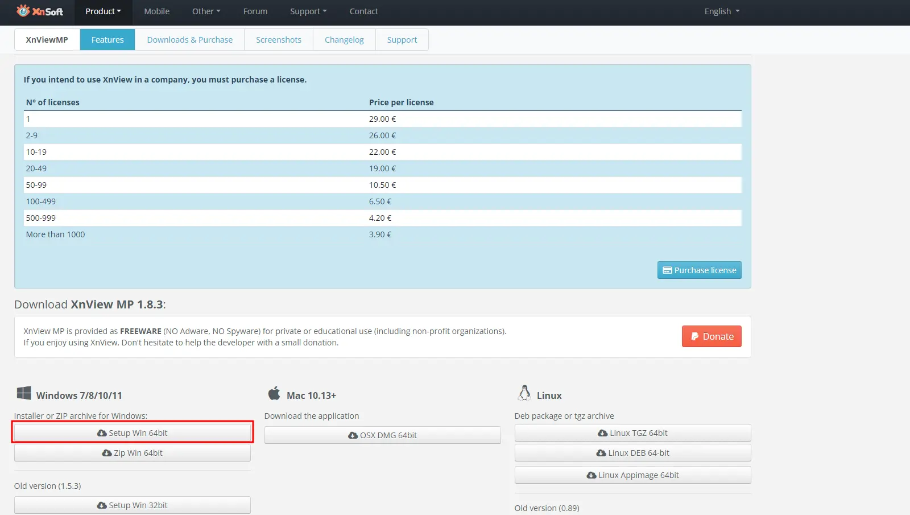Switch to Downloads & Purchase tab
This screenshot has height=515, width=910.
point(190,40)
